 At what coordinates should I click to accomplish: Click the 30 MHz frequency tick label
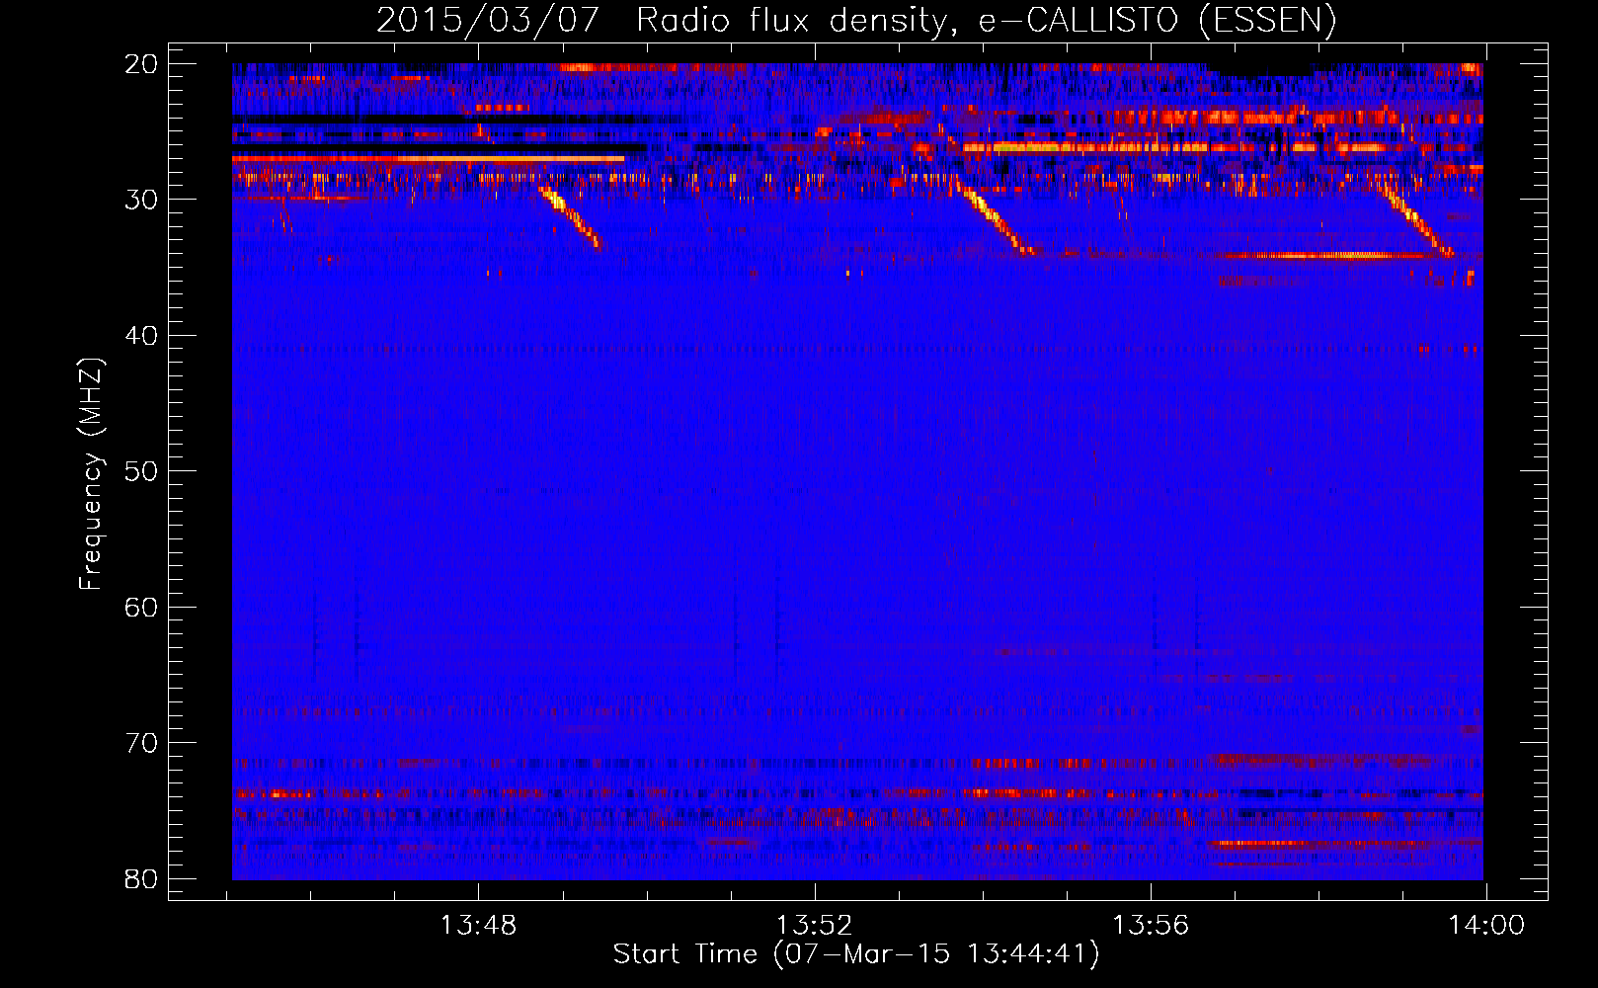[142, 200]
